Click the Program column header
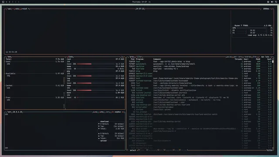 click(140, 59)
